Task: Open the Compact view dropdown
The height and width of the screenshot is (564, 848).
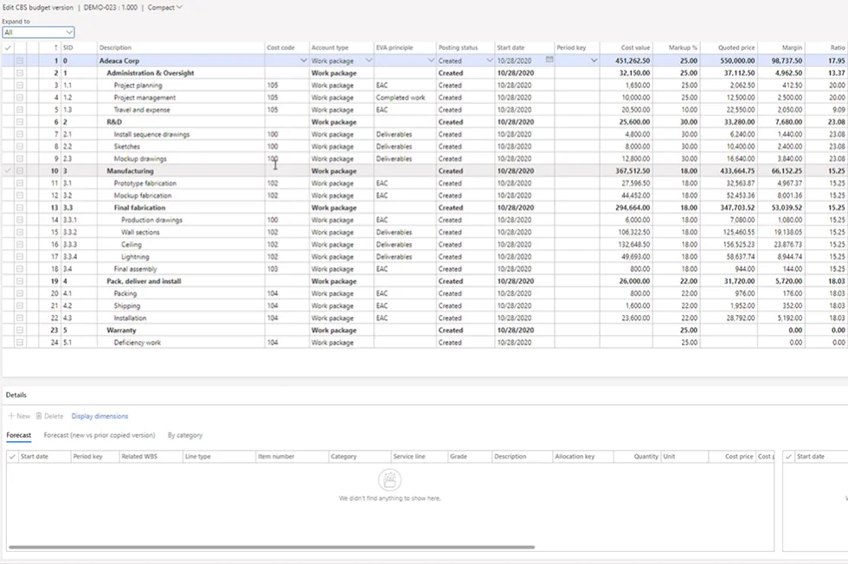Action: (165, 8)
